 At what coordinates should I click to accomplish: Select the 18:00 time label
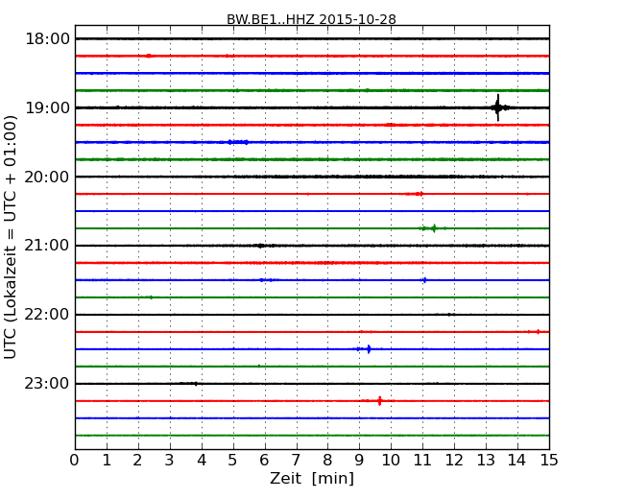47,39
